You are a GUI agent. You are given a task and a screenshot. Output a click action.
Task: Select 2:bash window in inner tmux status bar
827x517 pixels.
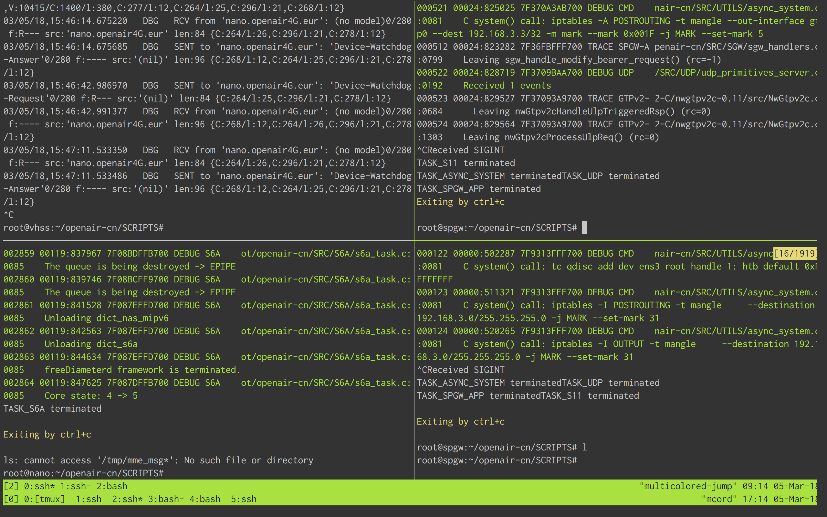112,486
